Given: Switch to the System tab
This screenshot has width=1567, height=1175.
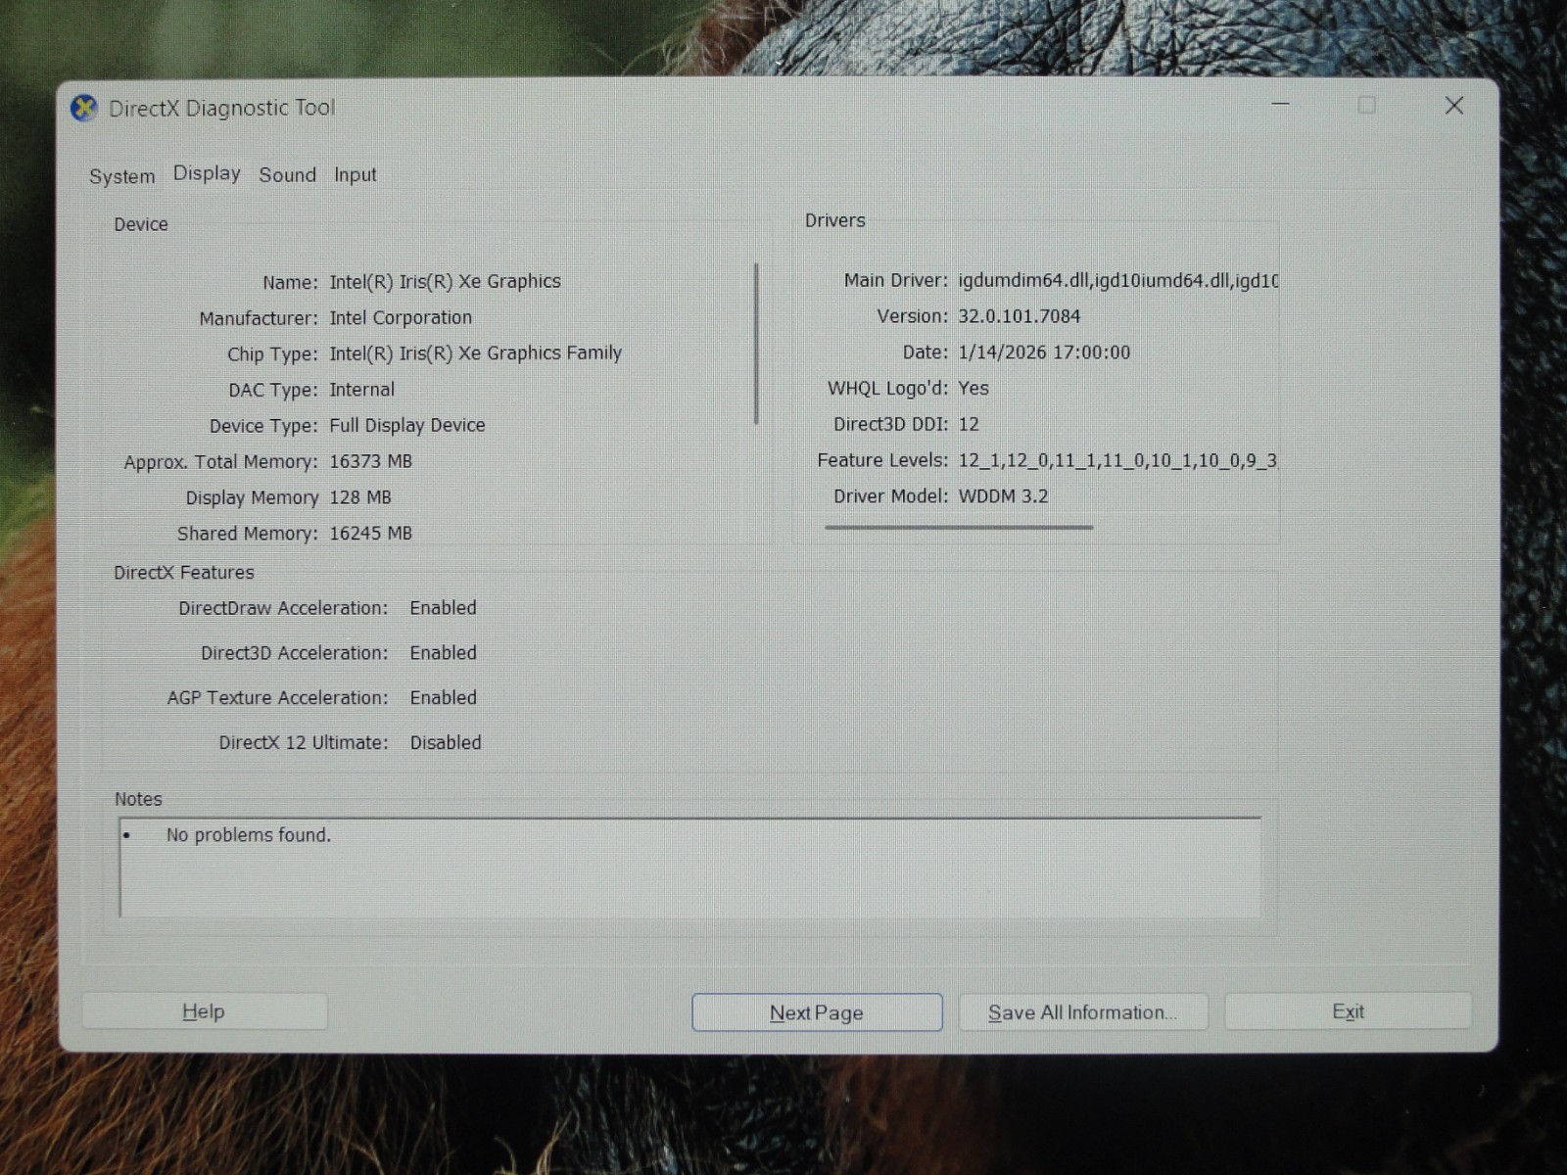Looking at the screenshot, I should click(x=121, y=176).
